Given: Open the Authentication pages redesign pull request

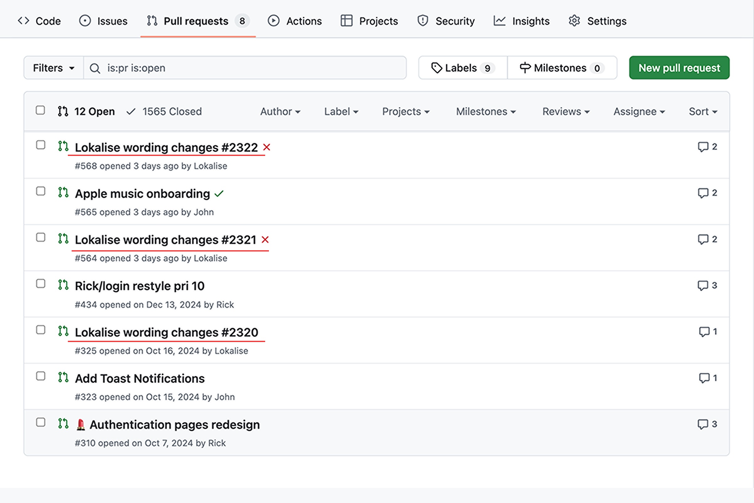Looking at the screenshot, I should coord(174,425).
